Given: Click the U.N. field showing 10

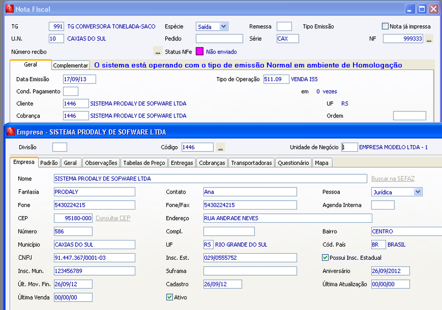Looking at the screenshot, I should [56, 39].
